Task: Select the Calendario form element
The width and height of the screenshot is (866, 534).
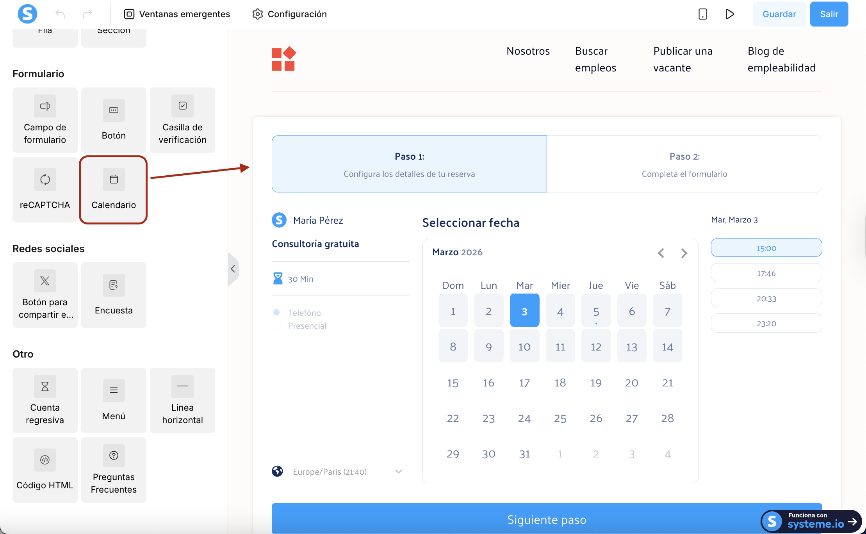Action: point(113,190)
